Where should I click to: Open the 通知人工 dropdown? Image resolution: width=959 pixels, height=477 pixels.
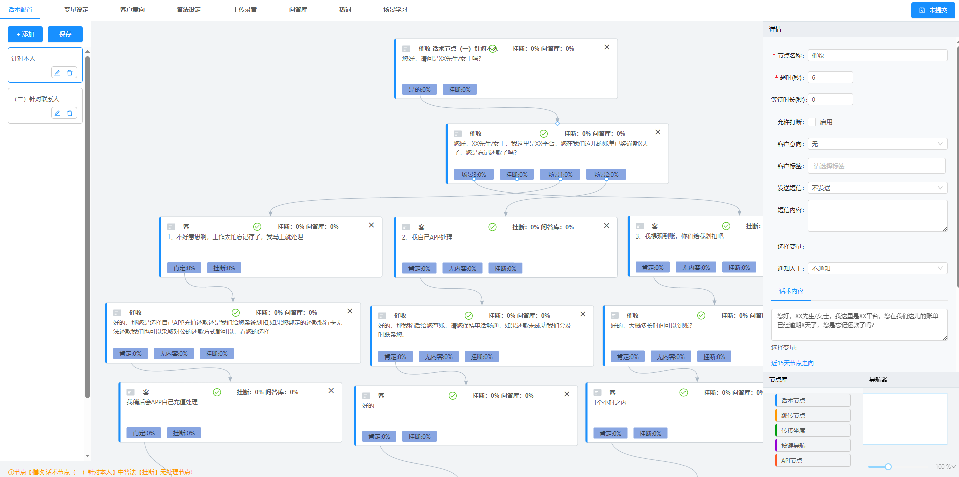point(877,269)
